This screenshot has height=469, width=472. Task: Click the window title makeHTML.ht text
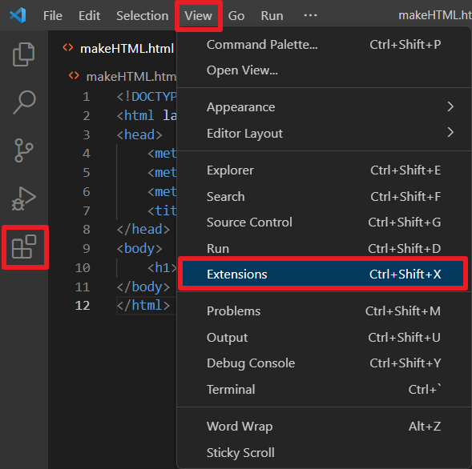[x=435, y=15]
